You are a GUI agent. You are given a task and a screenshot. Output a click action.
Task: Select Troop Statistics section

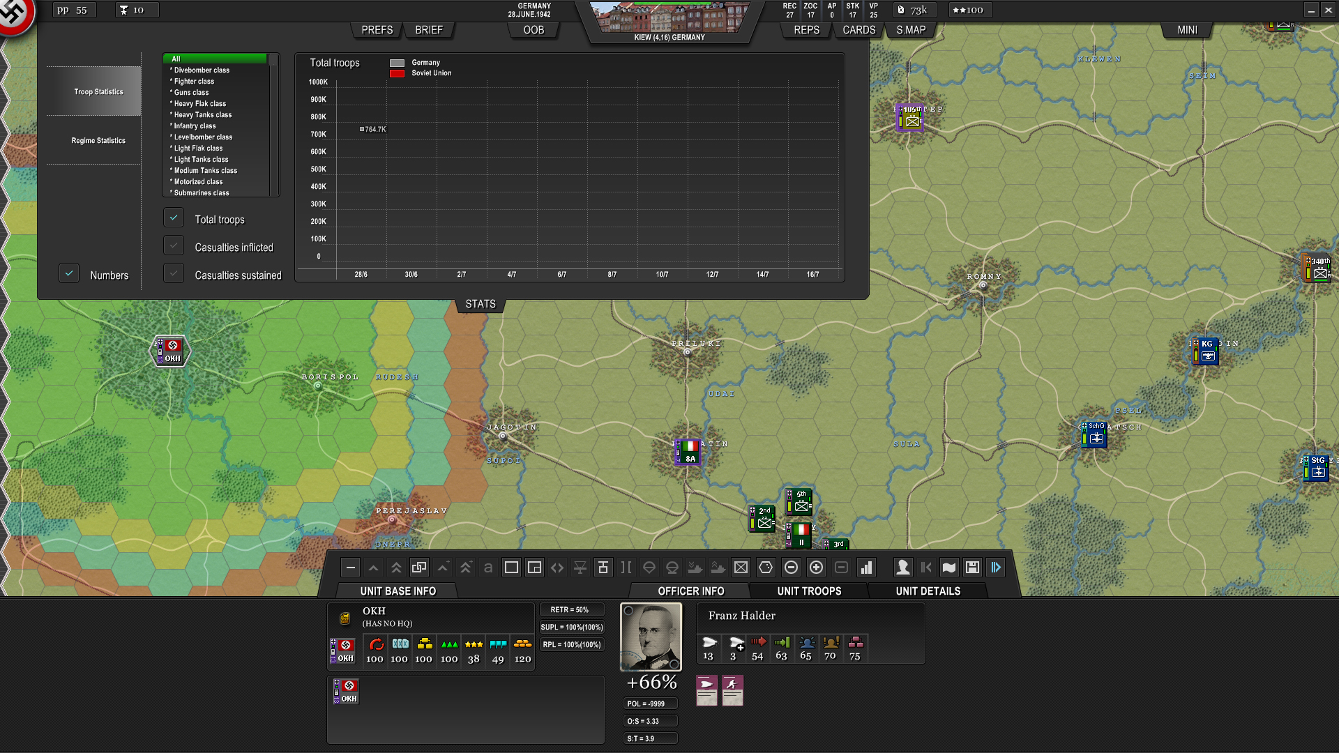pyautogui.click(x=94, y=91)
